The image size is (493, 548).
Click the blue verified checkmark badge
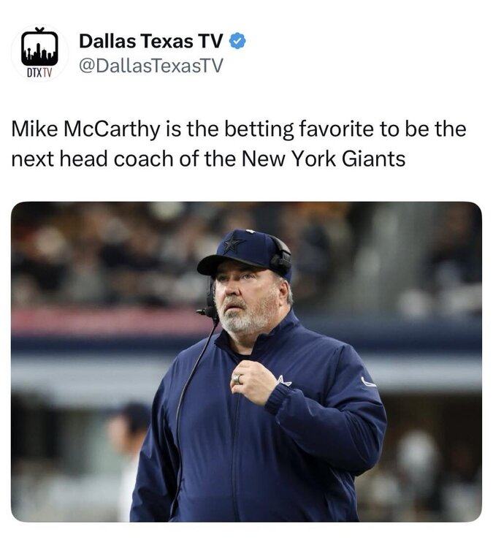pos(237,41)
